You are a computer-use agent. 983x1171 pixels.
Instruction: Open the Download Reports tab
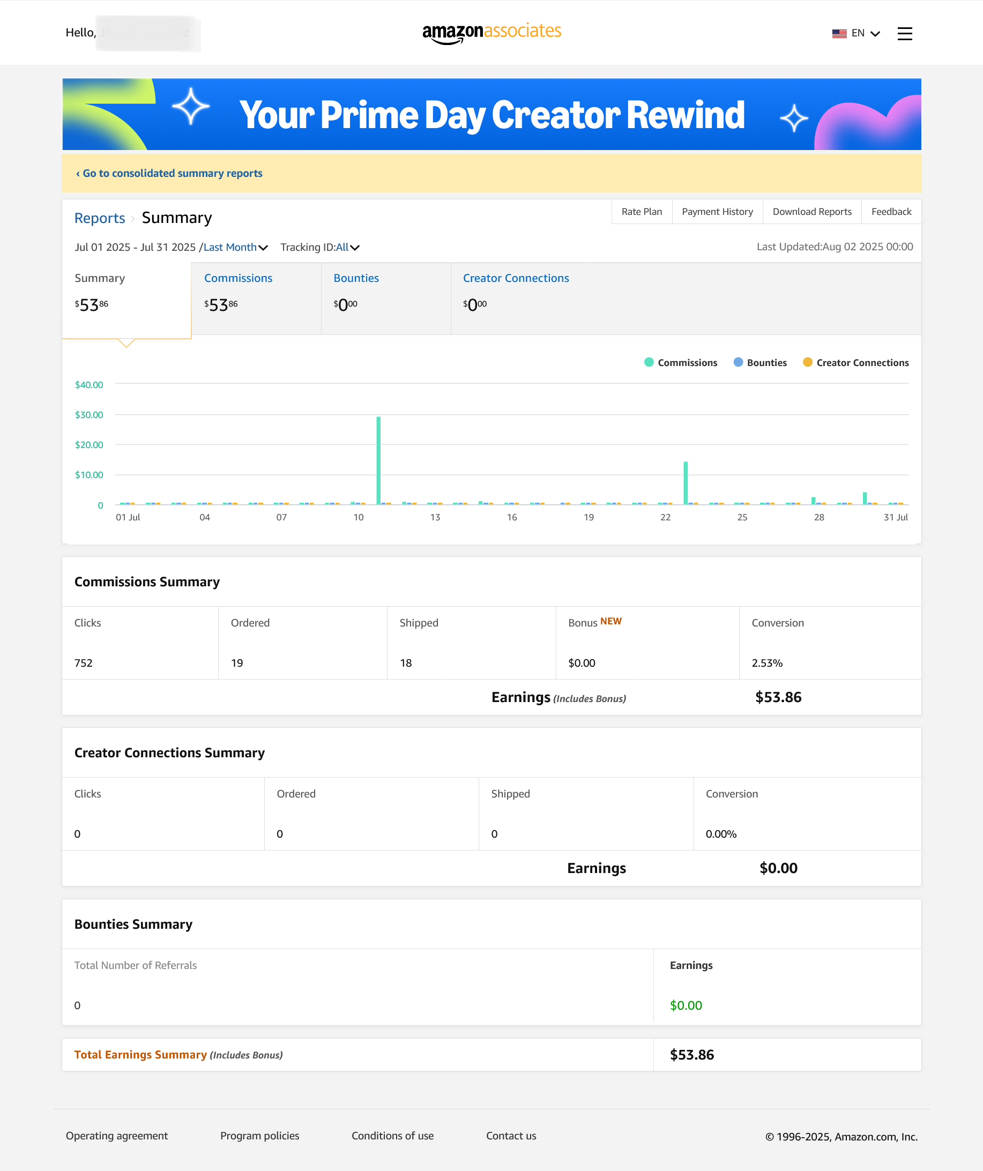click(x=812, y=212)
